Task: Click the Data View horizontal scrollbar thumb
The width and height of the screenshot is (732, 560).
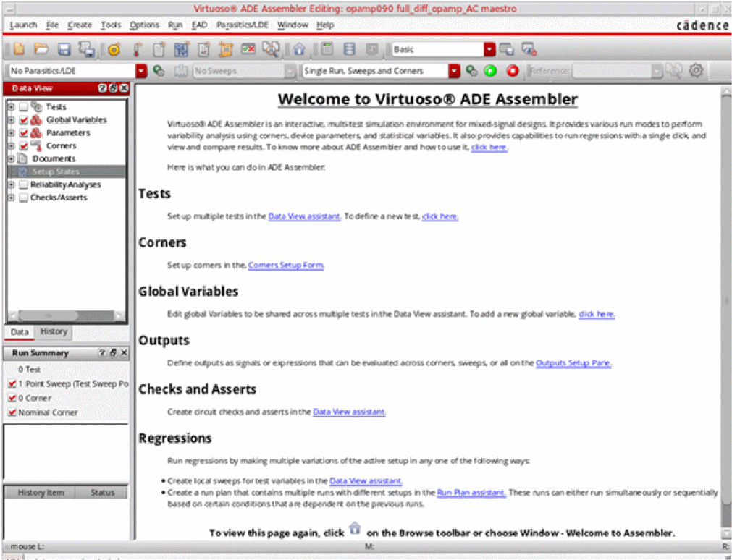Action: tap(48, 316)
